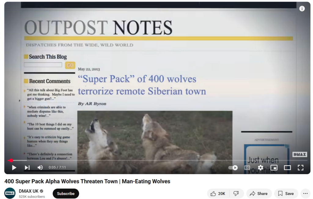This screenshot has width=313, height=199.
Task: Click the video title text
Action: point(87,182)
